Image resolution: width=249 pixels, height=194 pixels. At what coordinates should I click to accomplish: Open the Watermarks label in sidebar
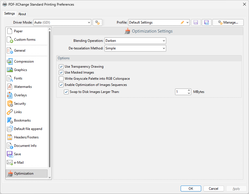point(23,87)
